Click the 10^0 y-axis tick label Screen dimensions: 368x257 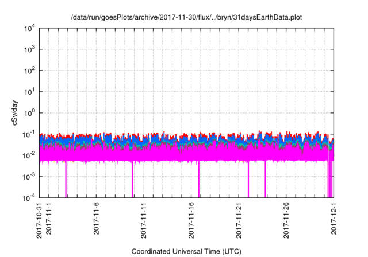(x=30, y=113)
